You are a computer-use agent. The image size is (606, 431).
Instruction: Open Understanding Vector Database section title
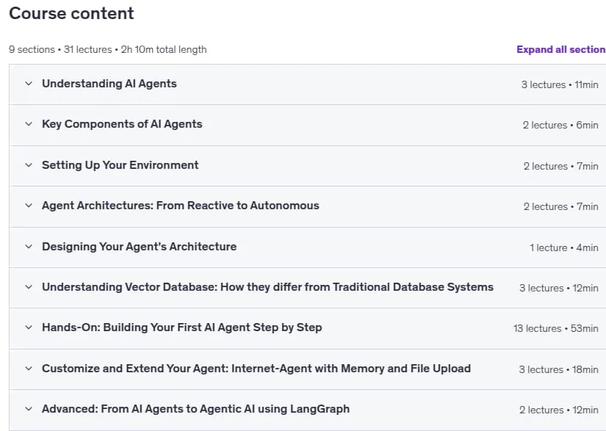click(268, 287)
